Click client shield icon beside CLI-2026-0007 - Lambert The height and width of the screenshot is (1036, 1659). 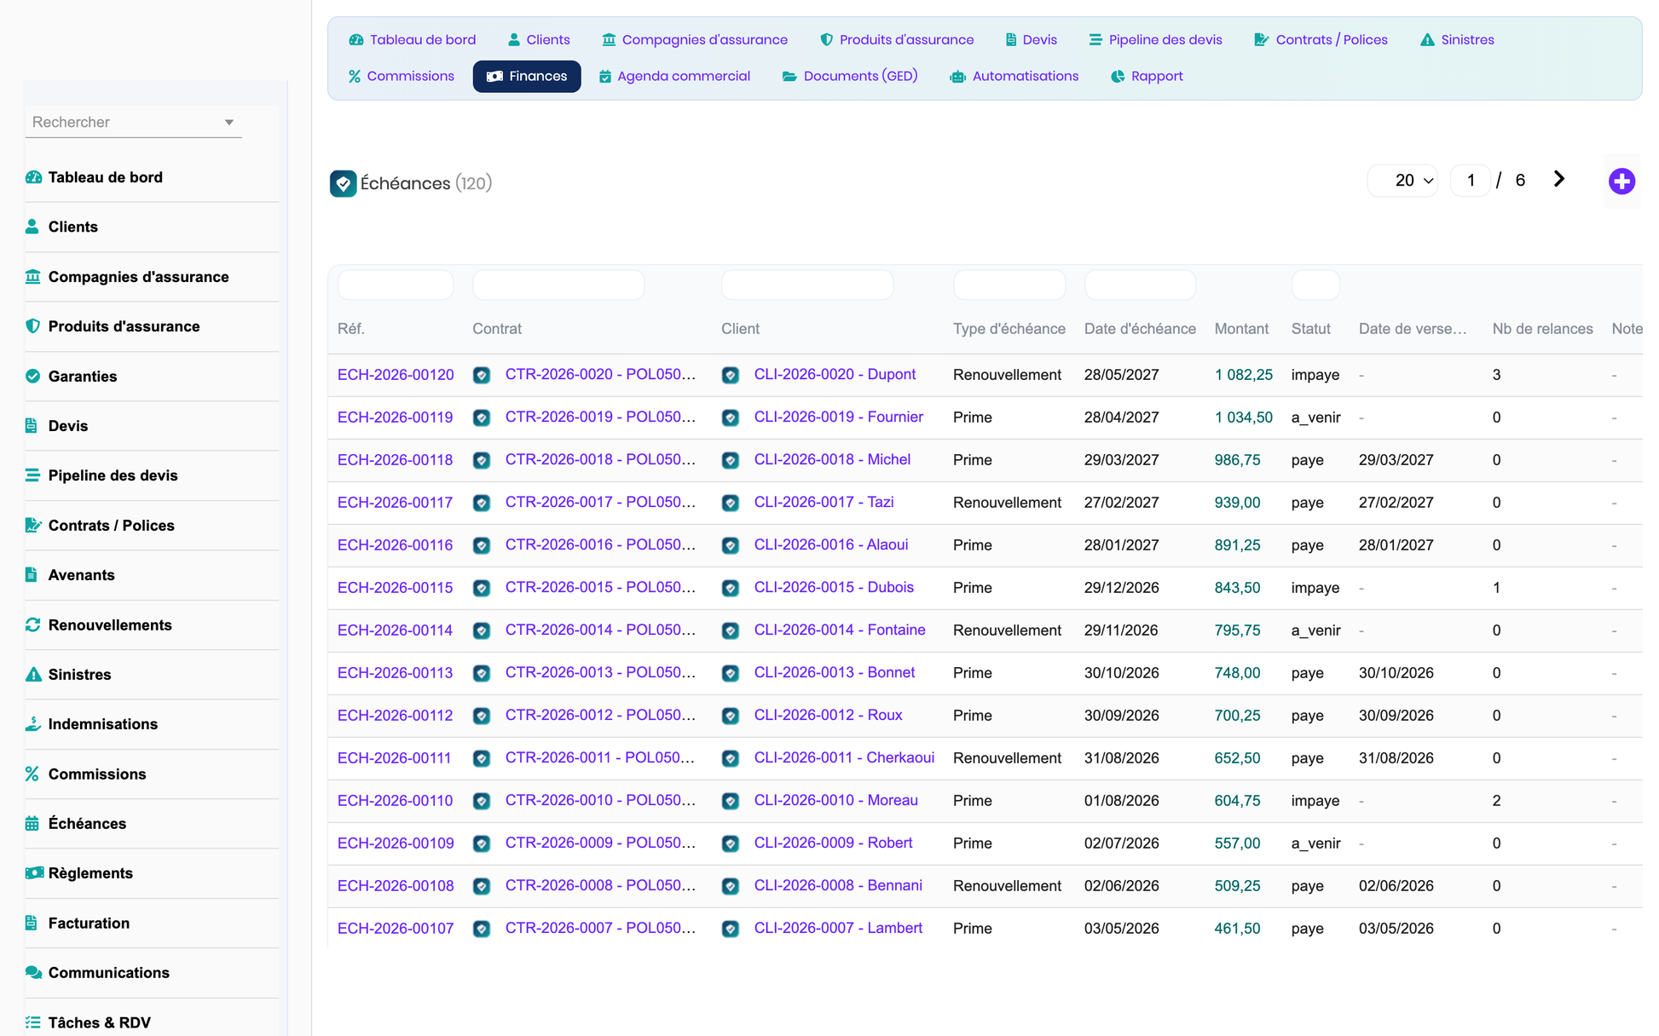tap(731, 929)
